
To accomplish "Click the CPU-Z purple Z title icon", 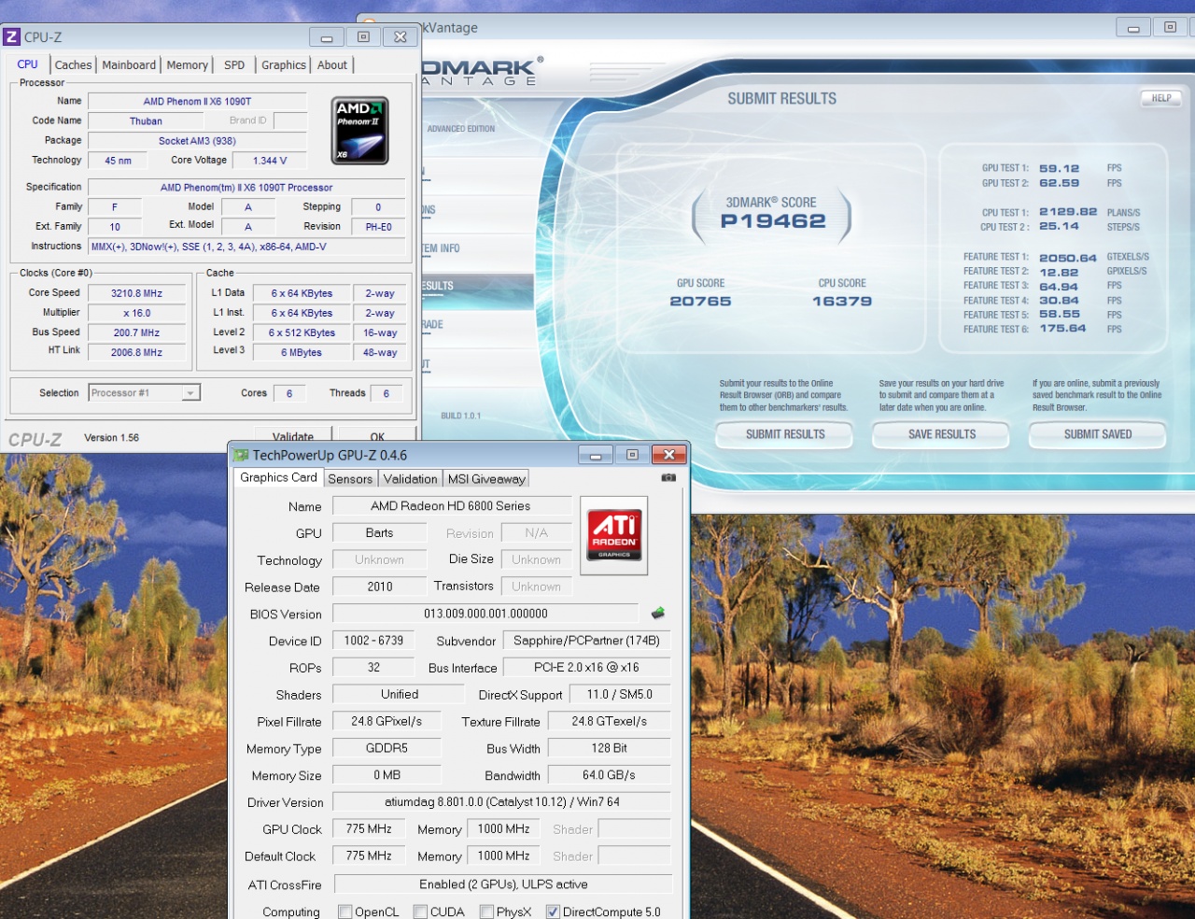I will [12, 37].
